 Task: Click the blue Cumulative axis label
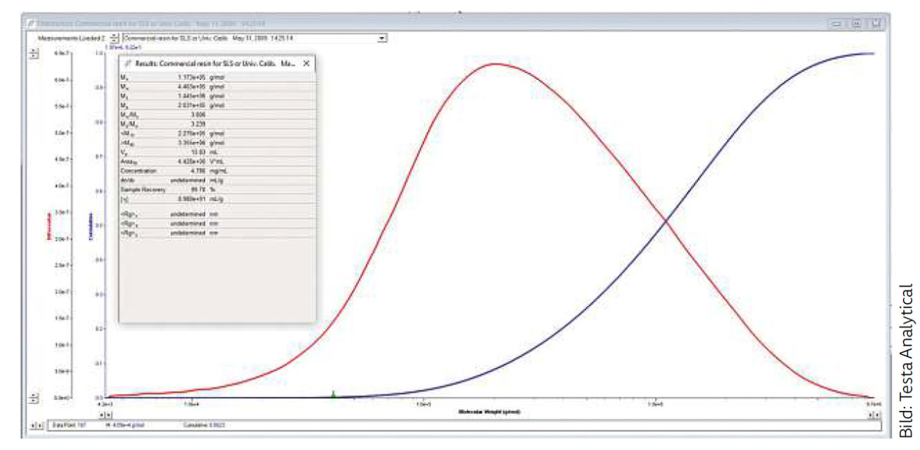pos(89,226)
